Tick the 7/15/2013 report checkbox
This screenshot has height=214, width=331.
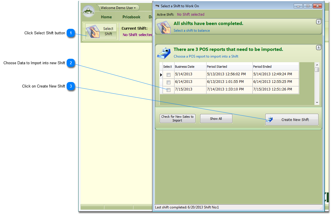(168, 90)
